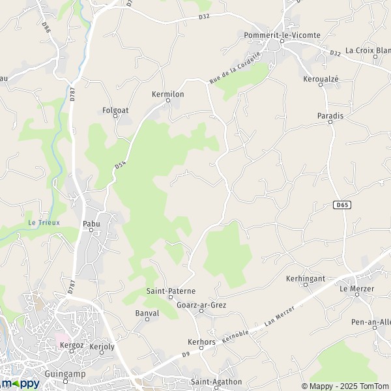Click the Rue de la Corderie label
The image size is (391, 391).
point(235,67)
